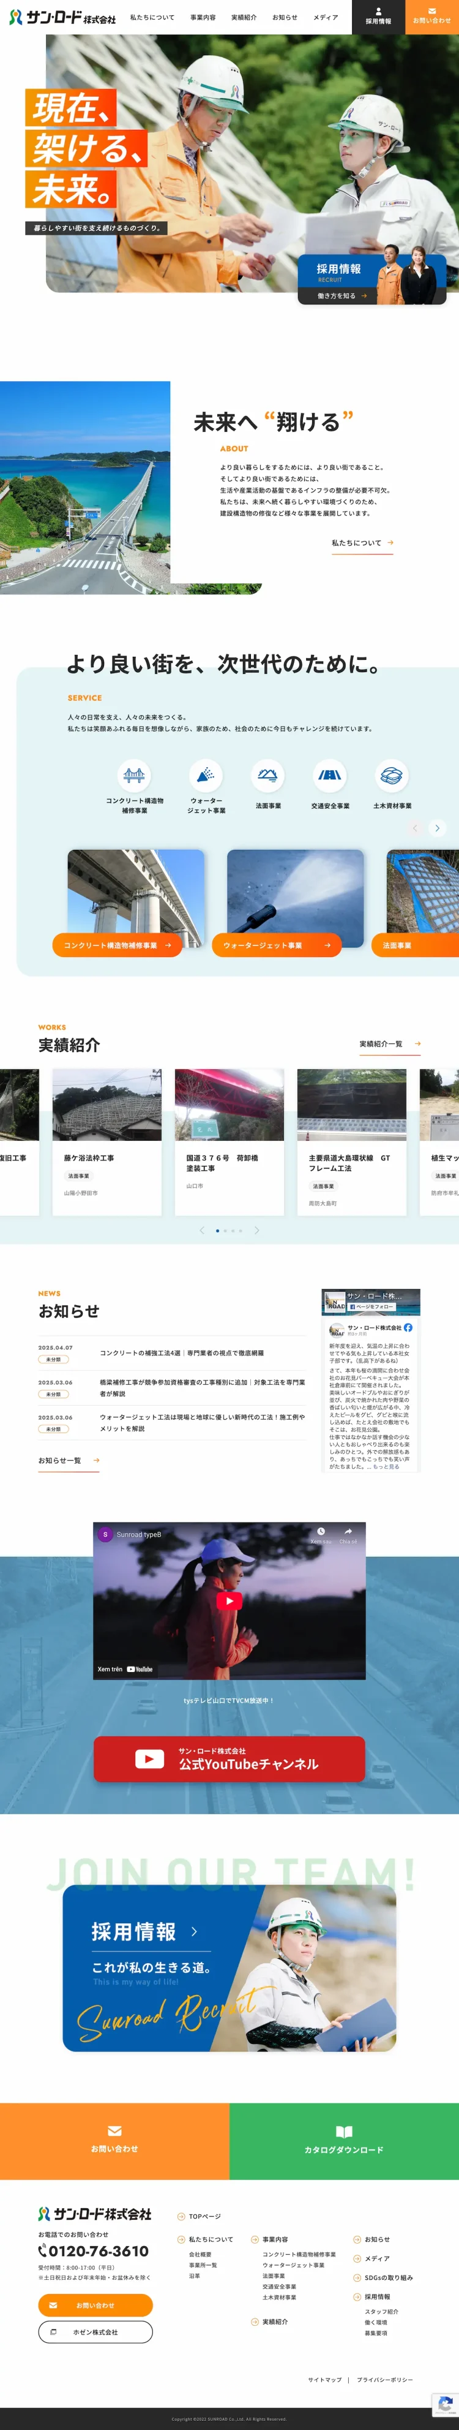Screen dimensions: 459x2430
Task: Select the last works slider pagination dot
Action: coord(241,1231)
